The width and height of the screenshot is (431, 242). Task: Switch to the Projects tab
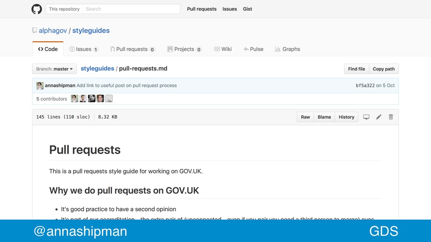click(x=184, y=49)
